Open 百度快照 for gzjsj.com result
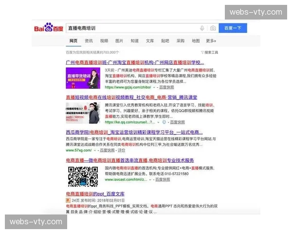 (166, 87)
